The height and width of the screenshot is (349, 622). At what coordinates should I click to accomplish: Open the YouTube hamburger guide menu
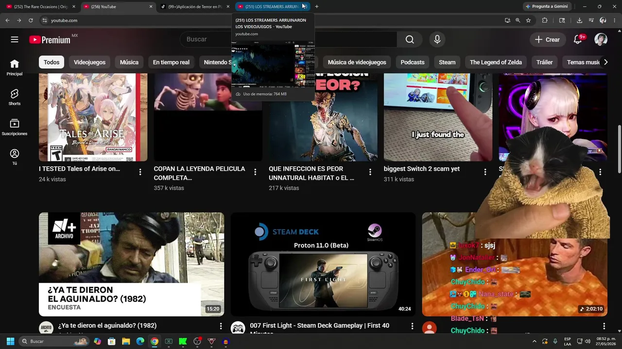click(x=15, y=40)
